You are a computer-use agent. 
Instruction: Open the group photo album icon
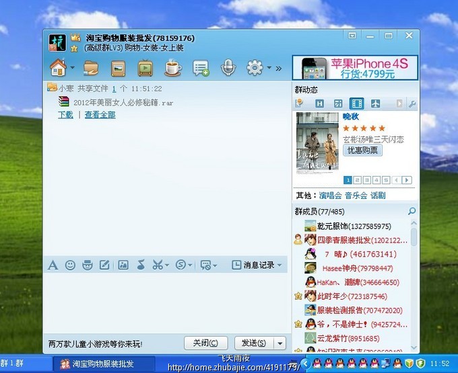[x=119, y=68]
